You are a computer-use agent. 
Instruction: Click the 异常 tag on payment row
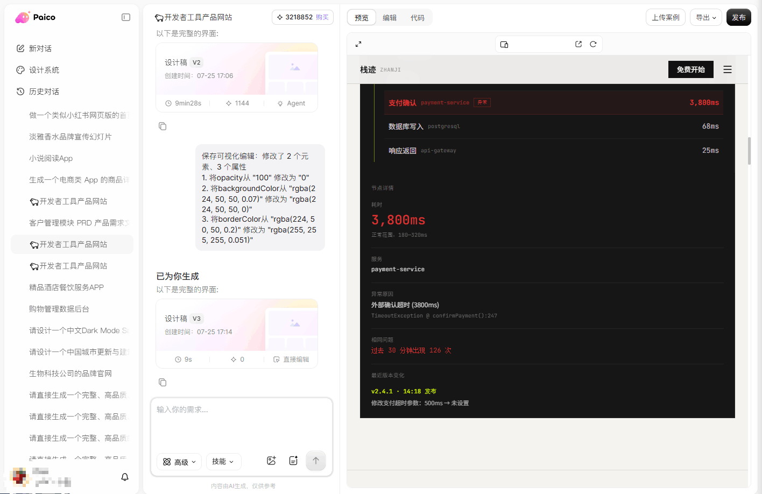click(482, 102)
